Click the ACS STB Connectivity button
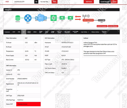This screenshot has width=127, height=108. click(x=113, y=26)
